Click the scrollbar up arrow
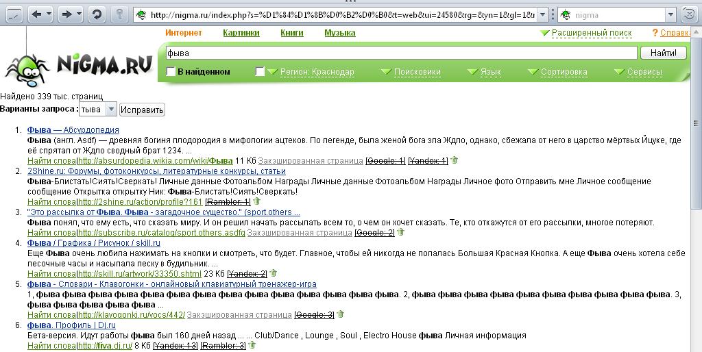The height and width of the screenshot is (352, 702). click(x=697, y=32)
